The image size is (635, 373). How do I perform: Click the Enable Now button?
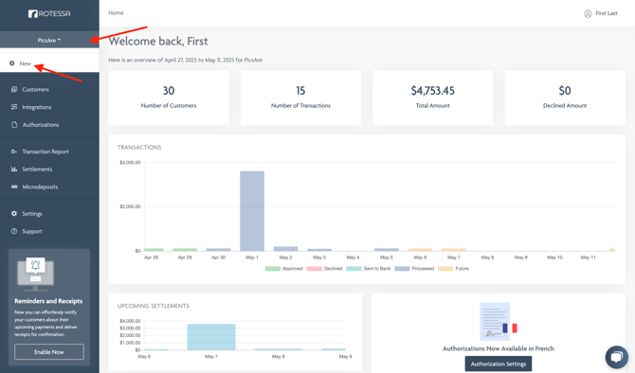pyautogui.click(x=49, y=351)
